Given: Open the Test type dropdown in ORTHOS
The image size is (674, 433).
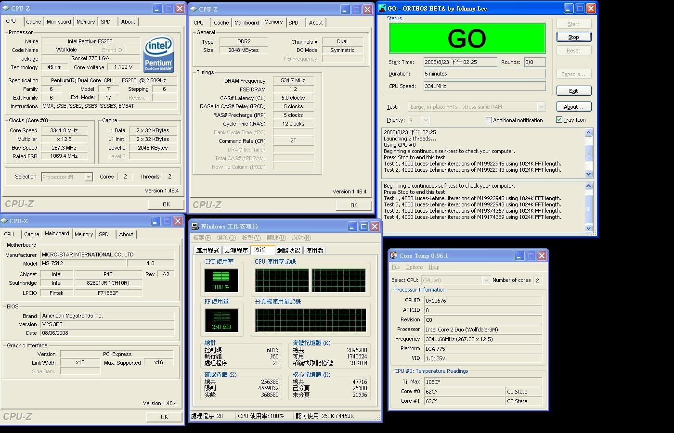Looking at the screenshot, I should [x=541, y=106].
